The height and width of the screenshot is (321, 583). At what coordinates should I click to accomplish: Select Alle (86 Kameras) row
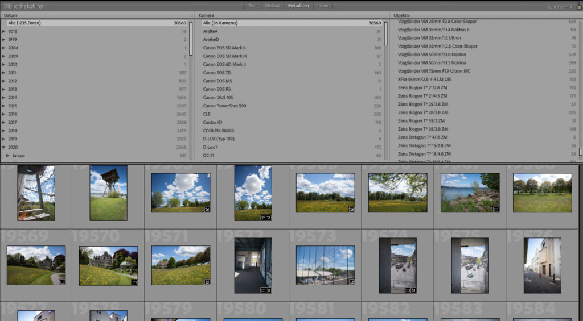[x=292, y=23]
